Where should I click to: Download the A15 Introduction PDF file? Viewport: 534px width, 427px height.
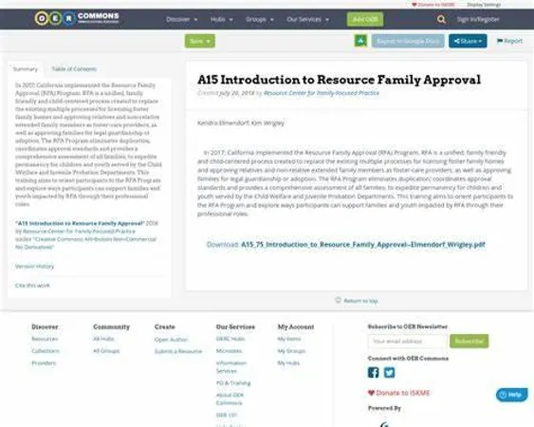362,245
